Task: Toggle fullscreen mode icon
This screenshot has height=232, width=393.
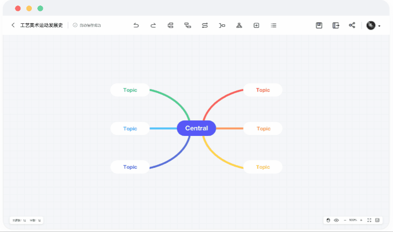Action: (369, 220)
